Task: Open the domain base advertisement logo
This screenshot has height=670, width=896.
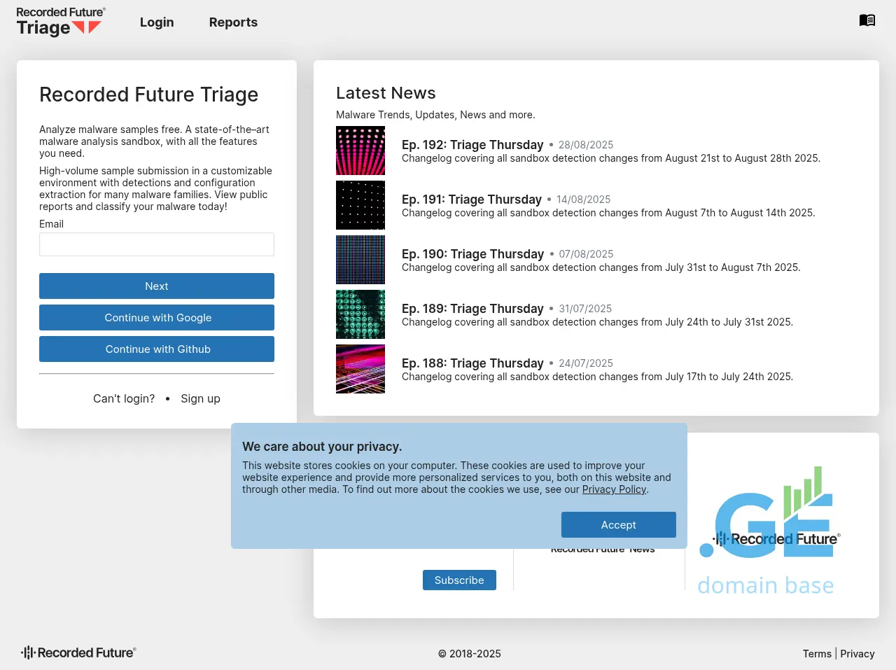Action: click(769, 532)
